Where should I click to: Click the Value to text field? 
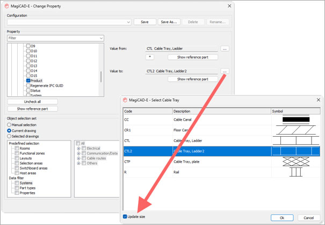(182, 71)
